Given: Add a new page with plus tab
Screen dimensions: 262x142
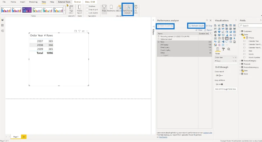Looking at the screenshot, I should click(x=24, y=137).
